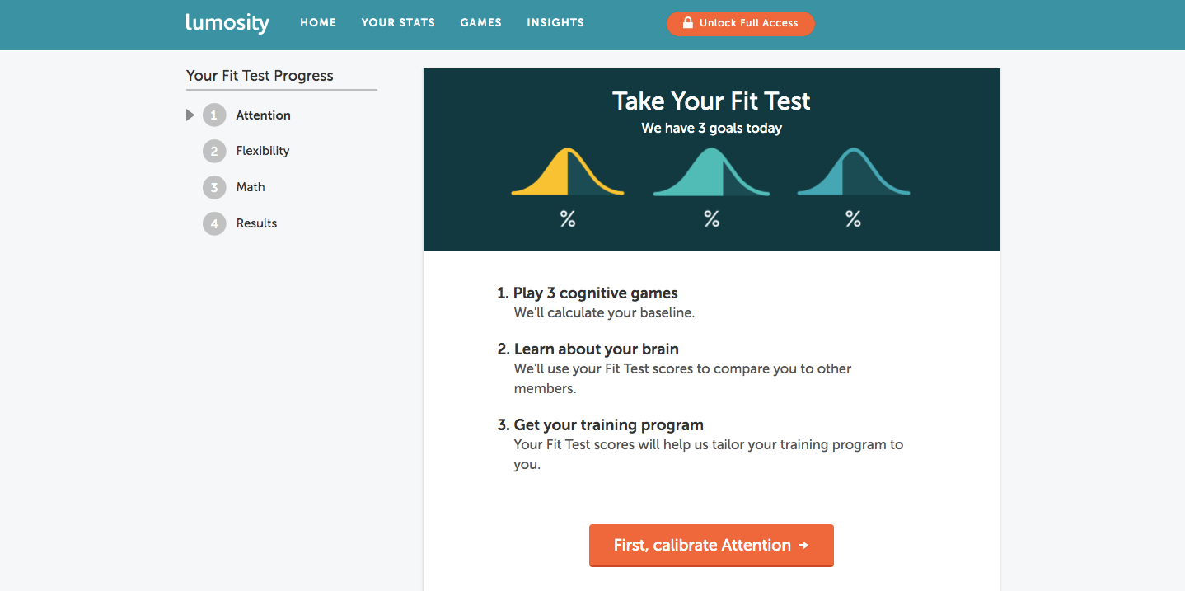Click the rightmost blue bell curve graphic
1185x591 pixels.
click(854, 171)
